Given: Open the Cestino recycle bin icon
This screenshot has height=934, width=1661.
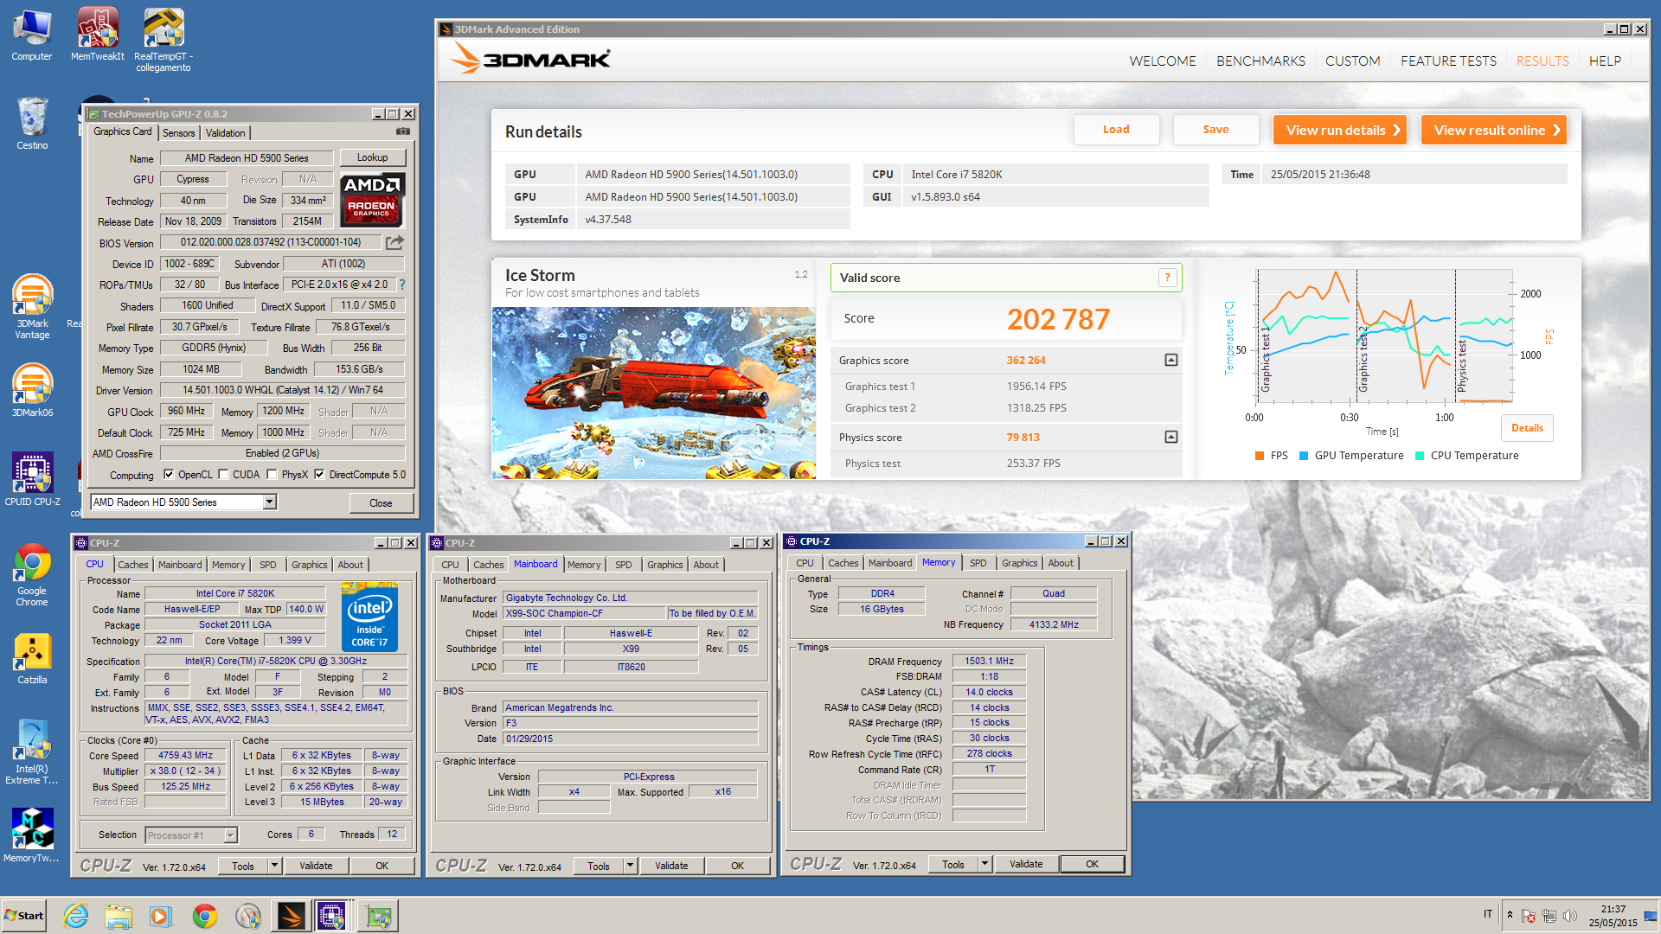Looking at the screenshot, I should [32, 123].
